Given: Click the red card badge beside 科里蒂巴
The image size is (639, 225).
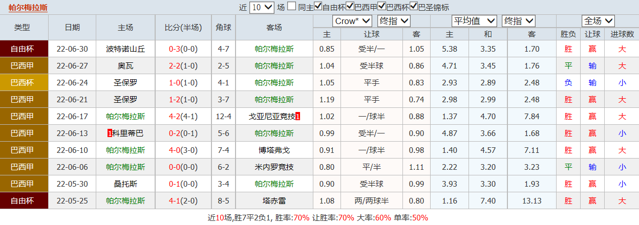Looking at the screenshot, I should click(x=110, y=133).
